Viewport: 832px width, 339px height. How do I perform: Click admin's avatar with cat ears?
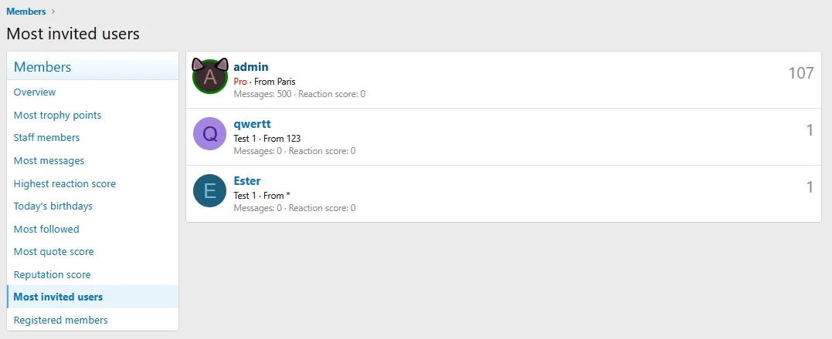209,77
